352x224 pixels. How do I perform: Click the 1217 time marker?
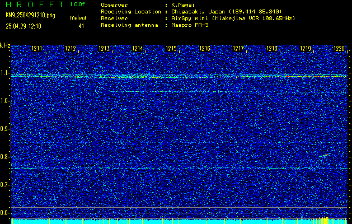point(238,48)
